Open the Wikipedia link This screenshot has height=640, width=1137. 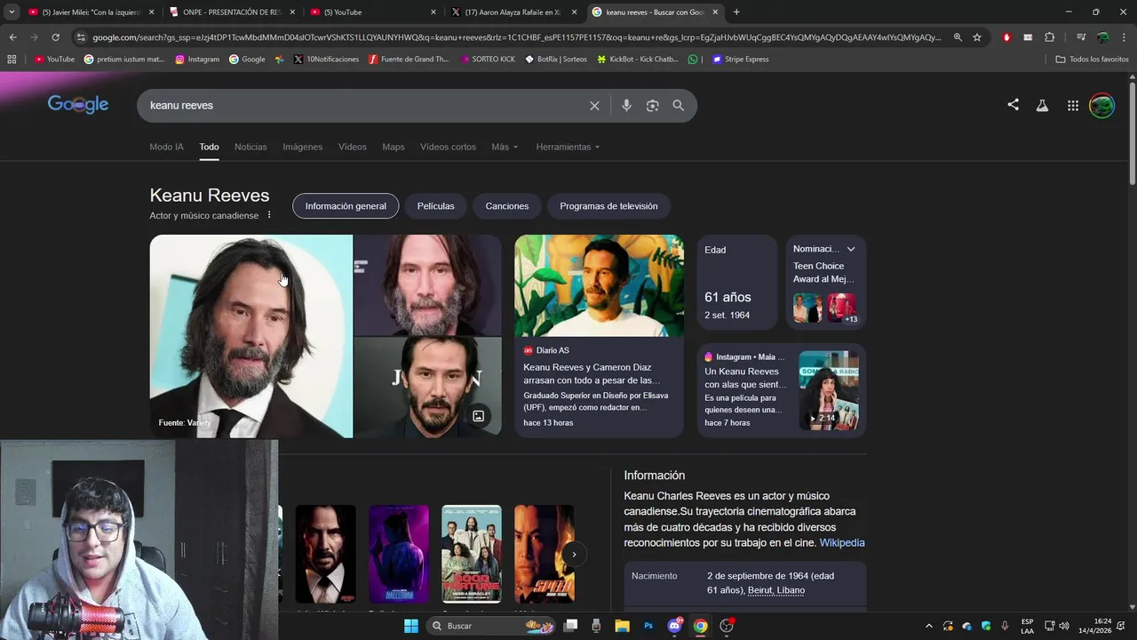[842, 543]
